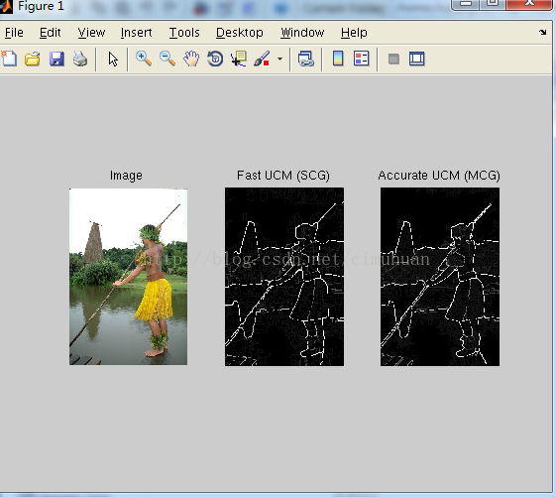Image resolution: width=556 pixels, height=497 pixels.
Task: Select the Rotate 3D tool
Action: 215,59
